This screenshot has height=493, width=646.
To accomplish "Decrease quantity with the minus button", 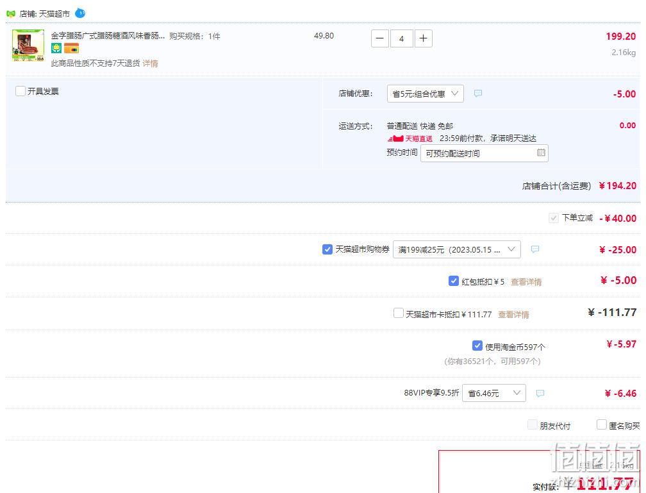I will pos(380,38).
